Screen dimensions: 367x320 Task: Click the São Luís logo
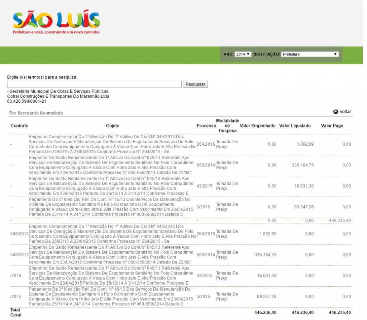pyautogui.click(x=56, y=20)
